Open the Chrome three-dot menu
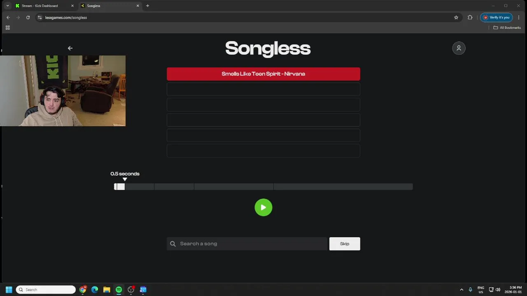 (519, 17)
